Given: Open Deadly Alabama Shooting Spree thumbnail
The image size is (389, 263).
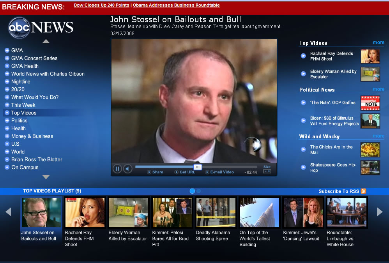Looking at the screenshot, I should [x=216, y=212].
